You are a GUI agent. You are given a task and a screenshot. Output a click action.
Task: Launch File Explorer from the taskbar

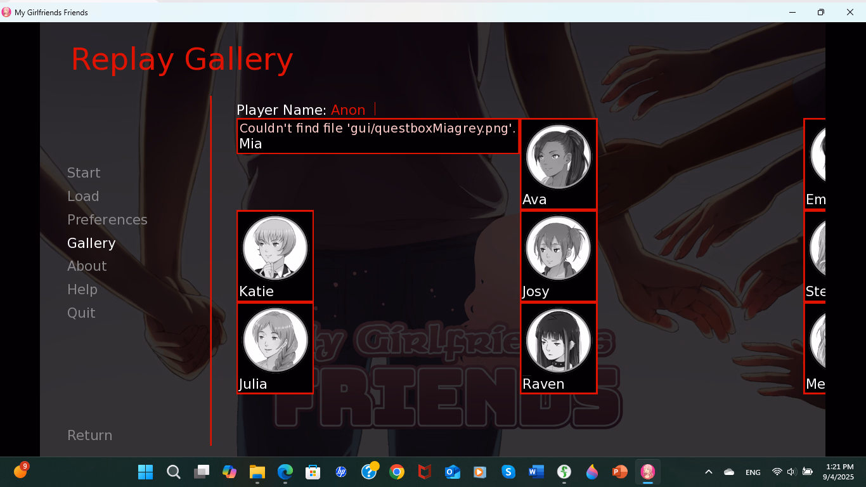coord(257,472)
